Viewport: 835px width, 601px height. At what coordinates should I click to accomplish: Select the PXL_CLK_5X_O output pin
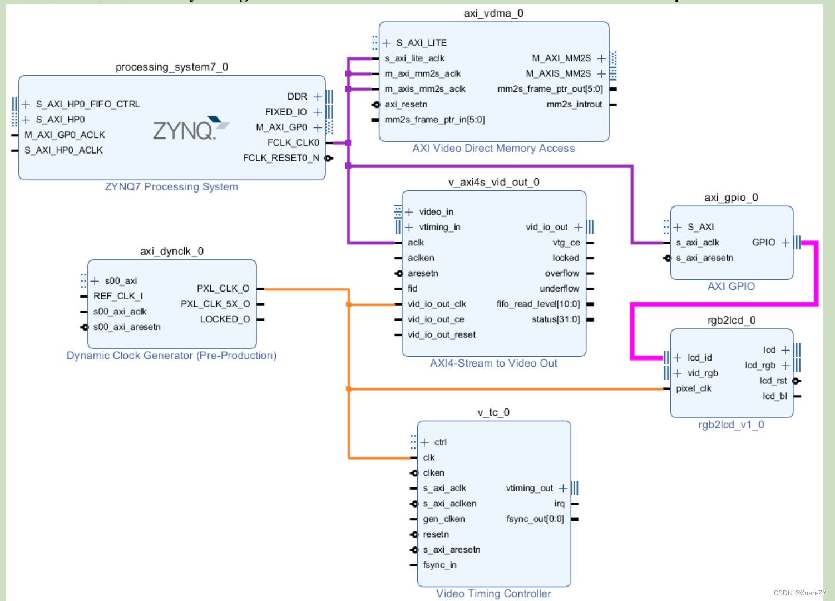[x=215, y=304]
